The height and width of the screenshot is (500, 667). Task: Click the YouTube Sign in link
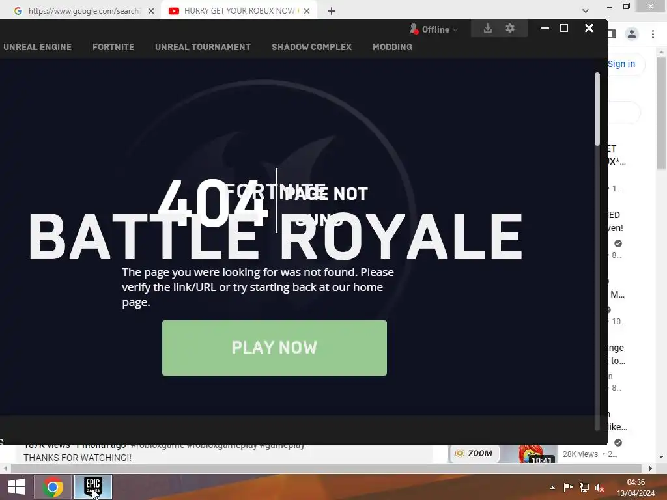coord(621,64)
